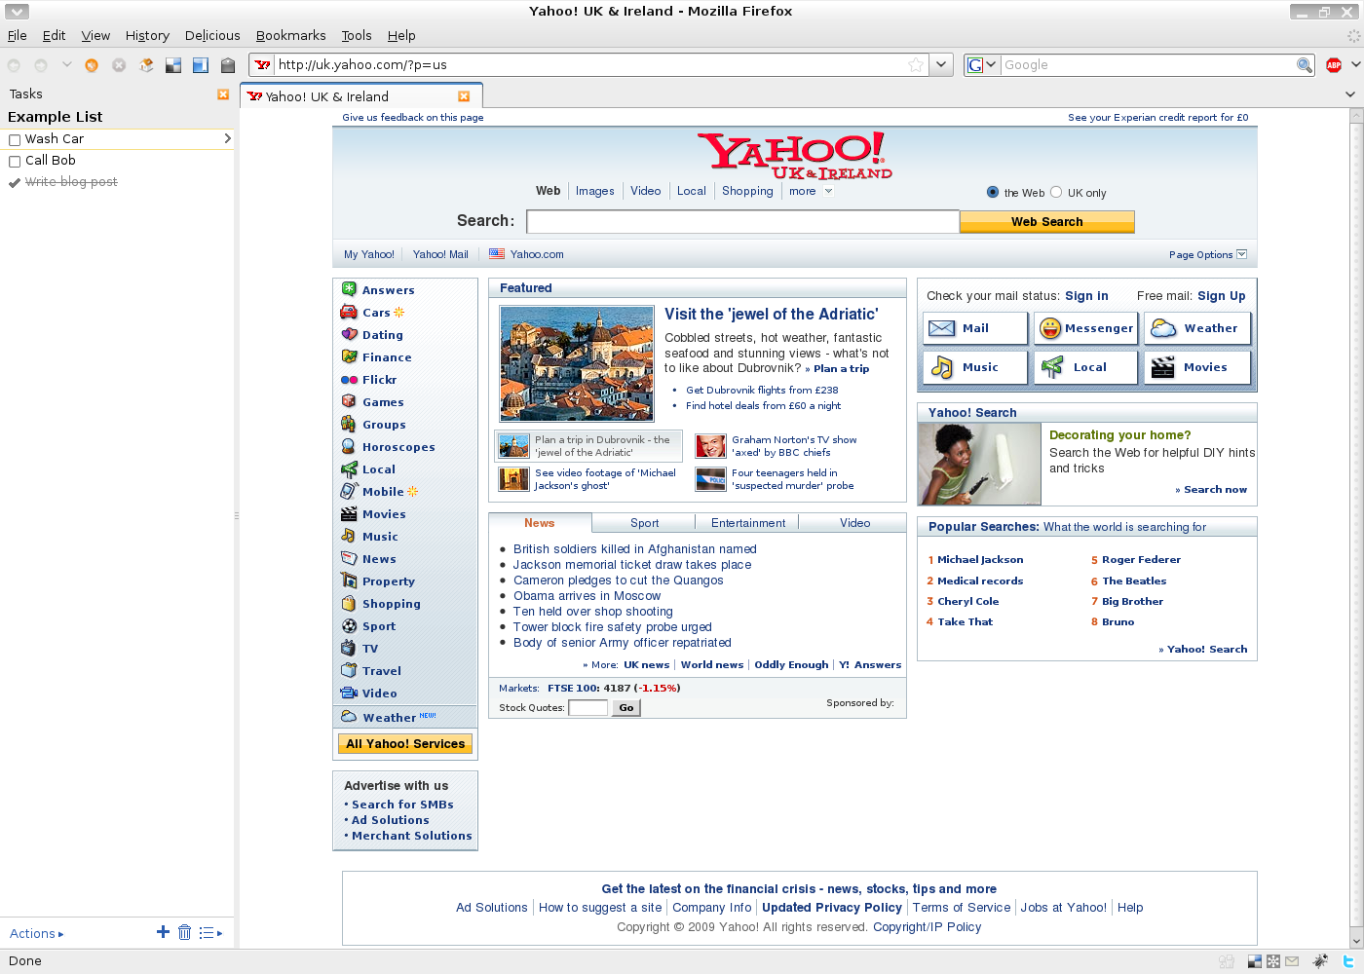Click the All Yahoo! Services button
The height and width of the screenshot is (974, 1364).
click(x=405, y=744)
